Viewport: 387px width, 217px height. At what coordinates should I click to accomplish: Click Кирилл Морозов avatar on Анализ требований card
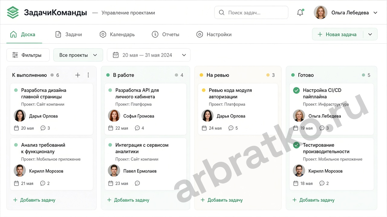click(20, 171)
